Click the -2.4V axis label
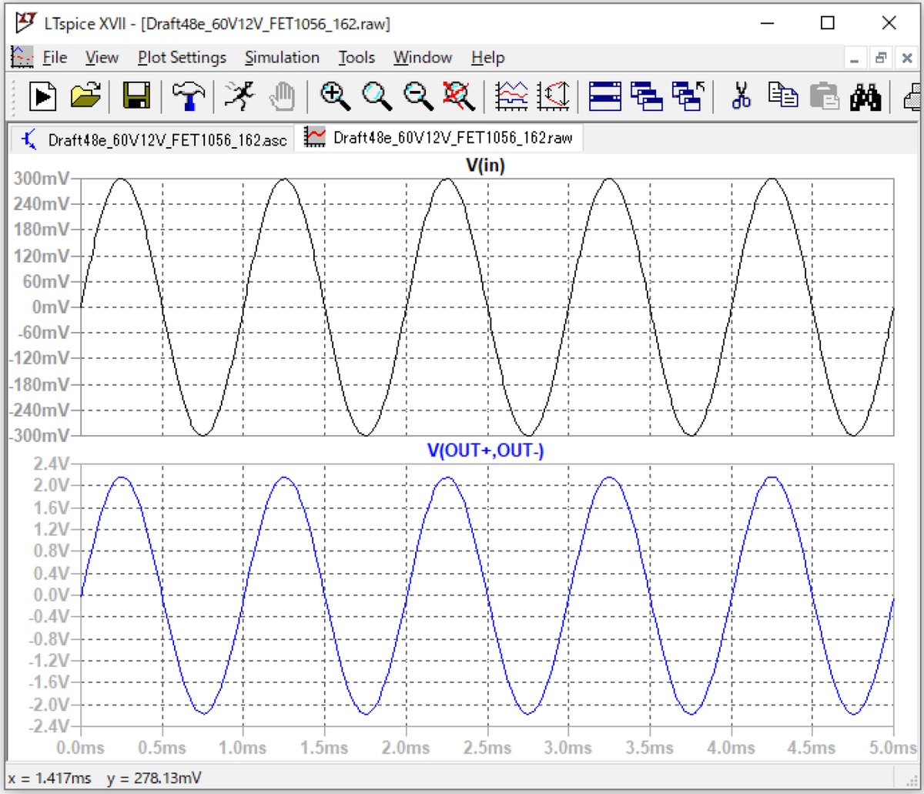The height and width of the screenshot is (794, 924). 50,726
